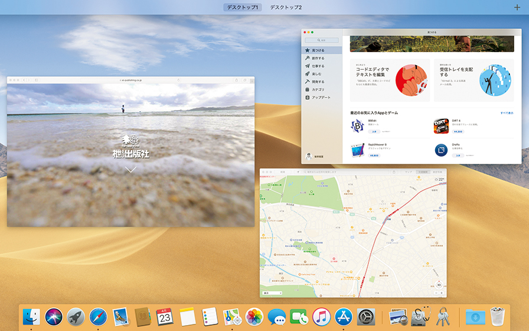Open the Photos app in Dock
The height and width of the screenshot is (331, 529).
[x=254, y=316]
